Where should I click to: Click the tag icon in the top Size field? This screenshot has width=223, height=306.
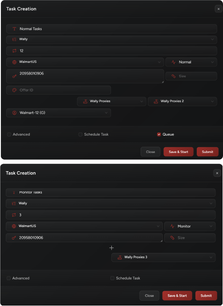coord(173,76)
